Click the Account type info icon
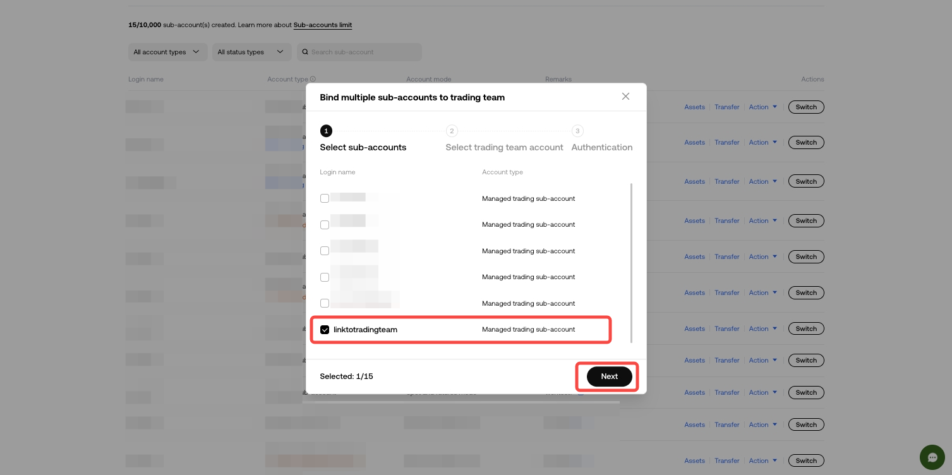This screenshot has width=952, height=475. click(313, 79)
